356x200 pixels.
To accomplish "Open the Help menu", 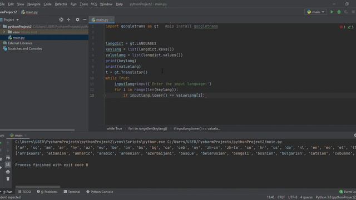I will (x=119, y=4).
